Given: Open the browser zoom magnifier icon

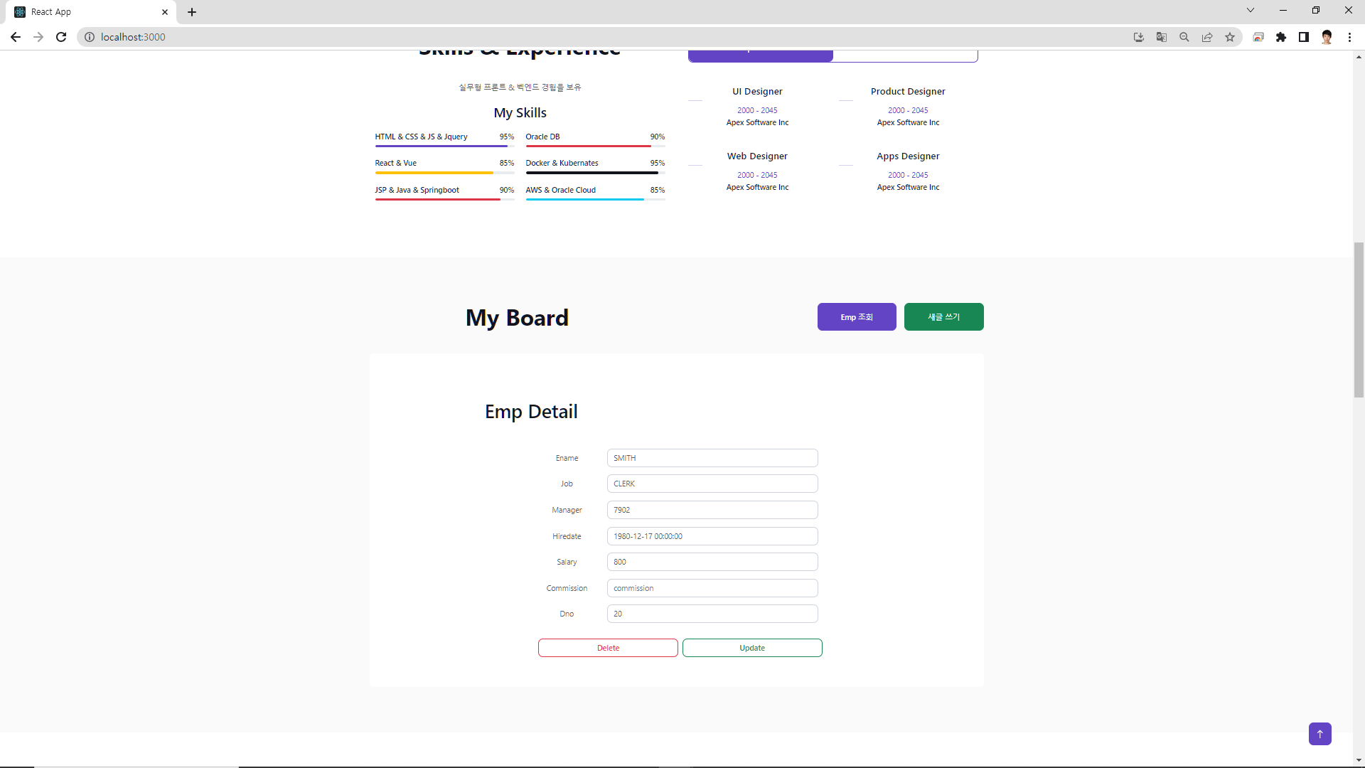Looking at the screenshot, I should (x=1184, y=37).
